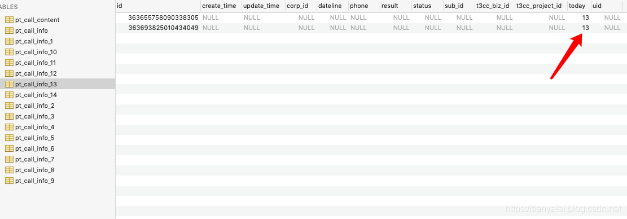Select table pt_call_info_10 in sidebar

coord(36,52)
